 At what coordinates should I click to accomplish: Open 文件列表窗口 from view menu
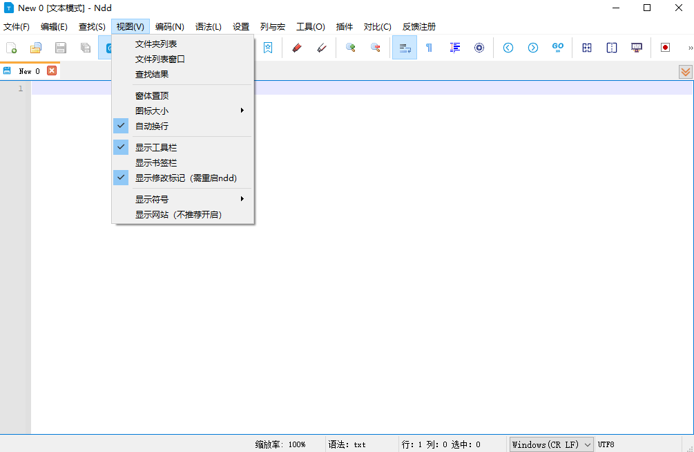tap(182, 59)
